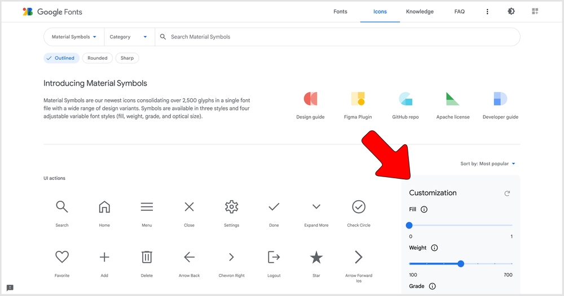Open the three-dot more options menu
Image resolution: width=564 pixels, height=296 pixels.
coord(487,11)
